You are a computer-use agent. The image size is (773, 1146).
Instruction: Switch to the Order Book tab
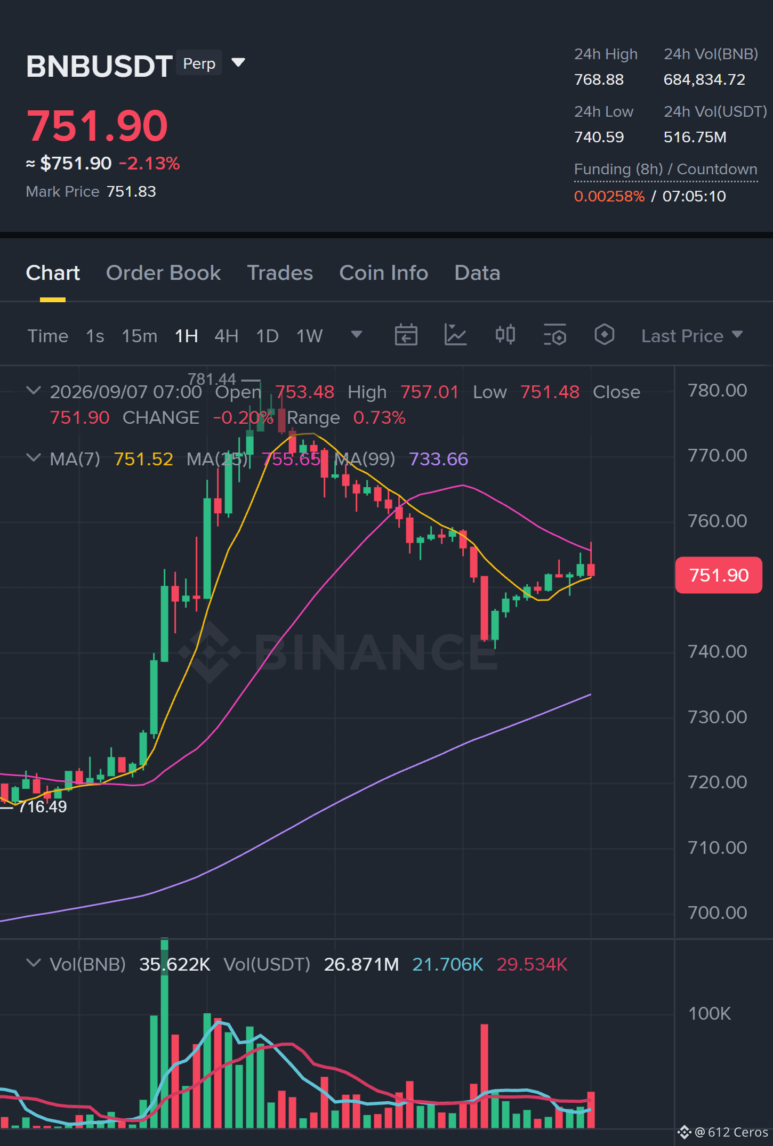coord(163,273)
